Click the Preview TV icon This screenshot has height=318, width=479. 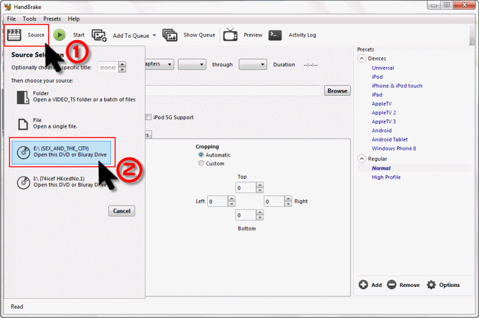tap(231, 35)
